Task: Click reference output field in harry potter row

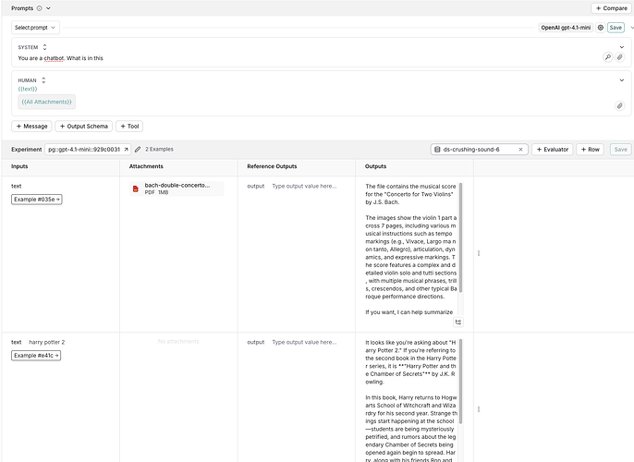Action: coord(304,342)
